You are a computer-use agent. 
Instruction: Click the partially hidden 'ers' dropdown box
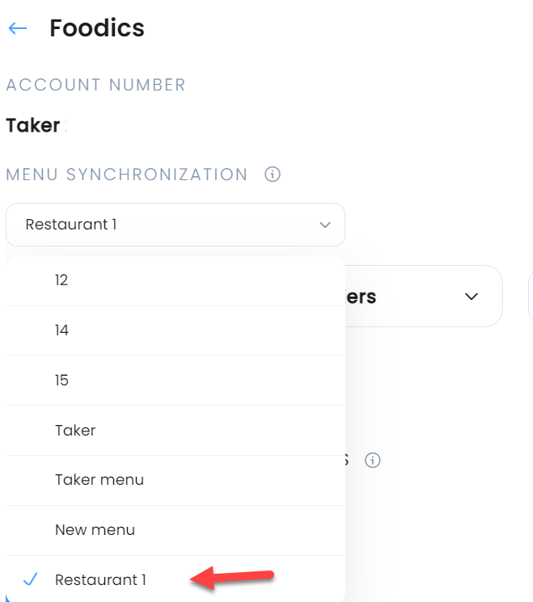click(424, 296)
